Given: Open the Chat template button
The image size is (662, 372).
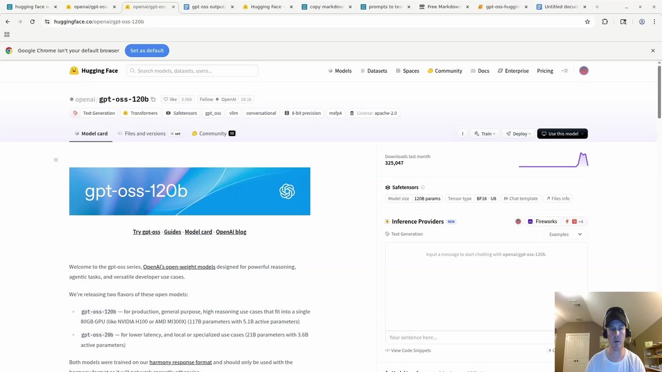Looking at the screenshot, I should (x=521, y=198).
